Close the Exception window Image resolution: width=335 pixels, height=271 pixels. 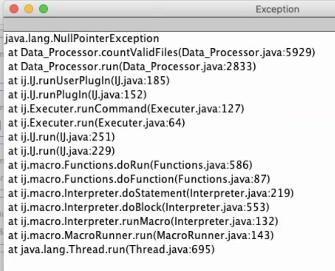(14, 9)
